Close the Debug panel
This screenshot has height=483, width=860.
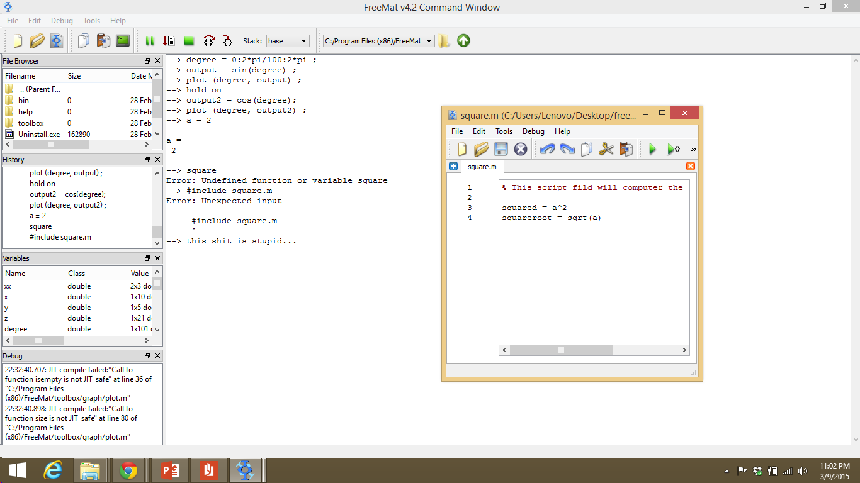157,356
